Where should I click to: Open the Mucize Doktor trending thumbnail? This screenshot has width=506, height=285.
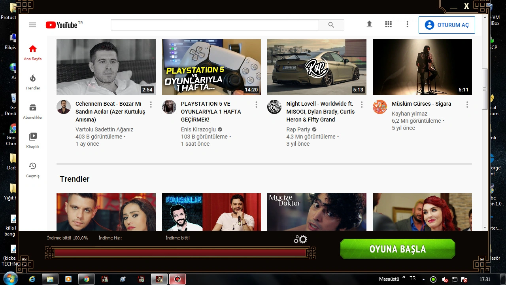pyautogui.click(x=317, y=212)
